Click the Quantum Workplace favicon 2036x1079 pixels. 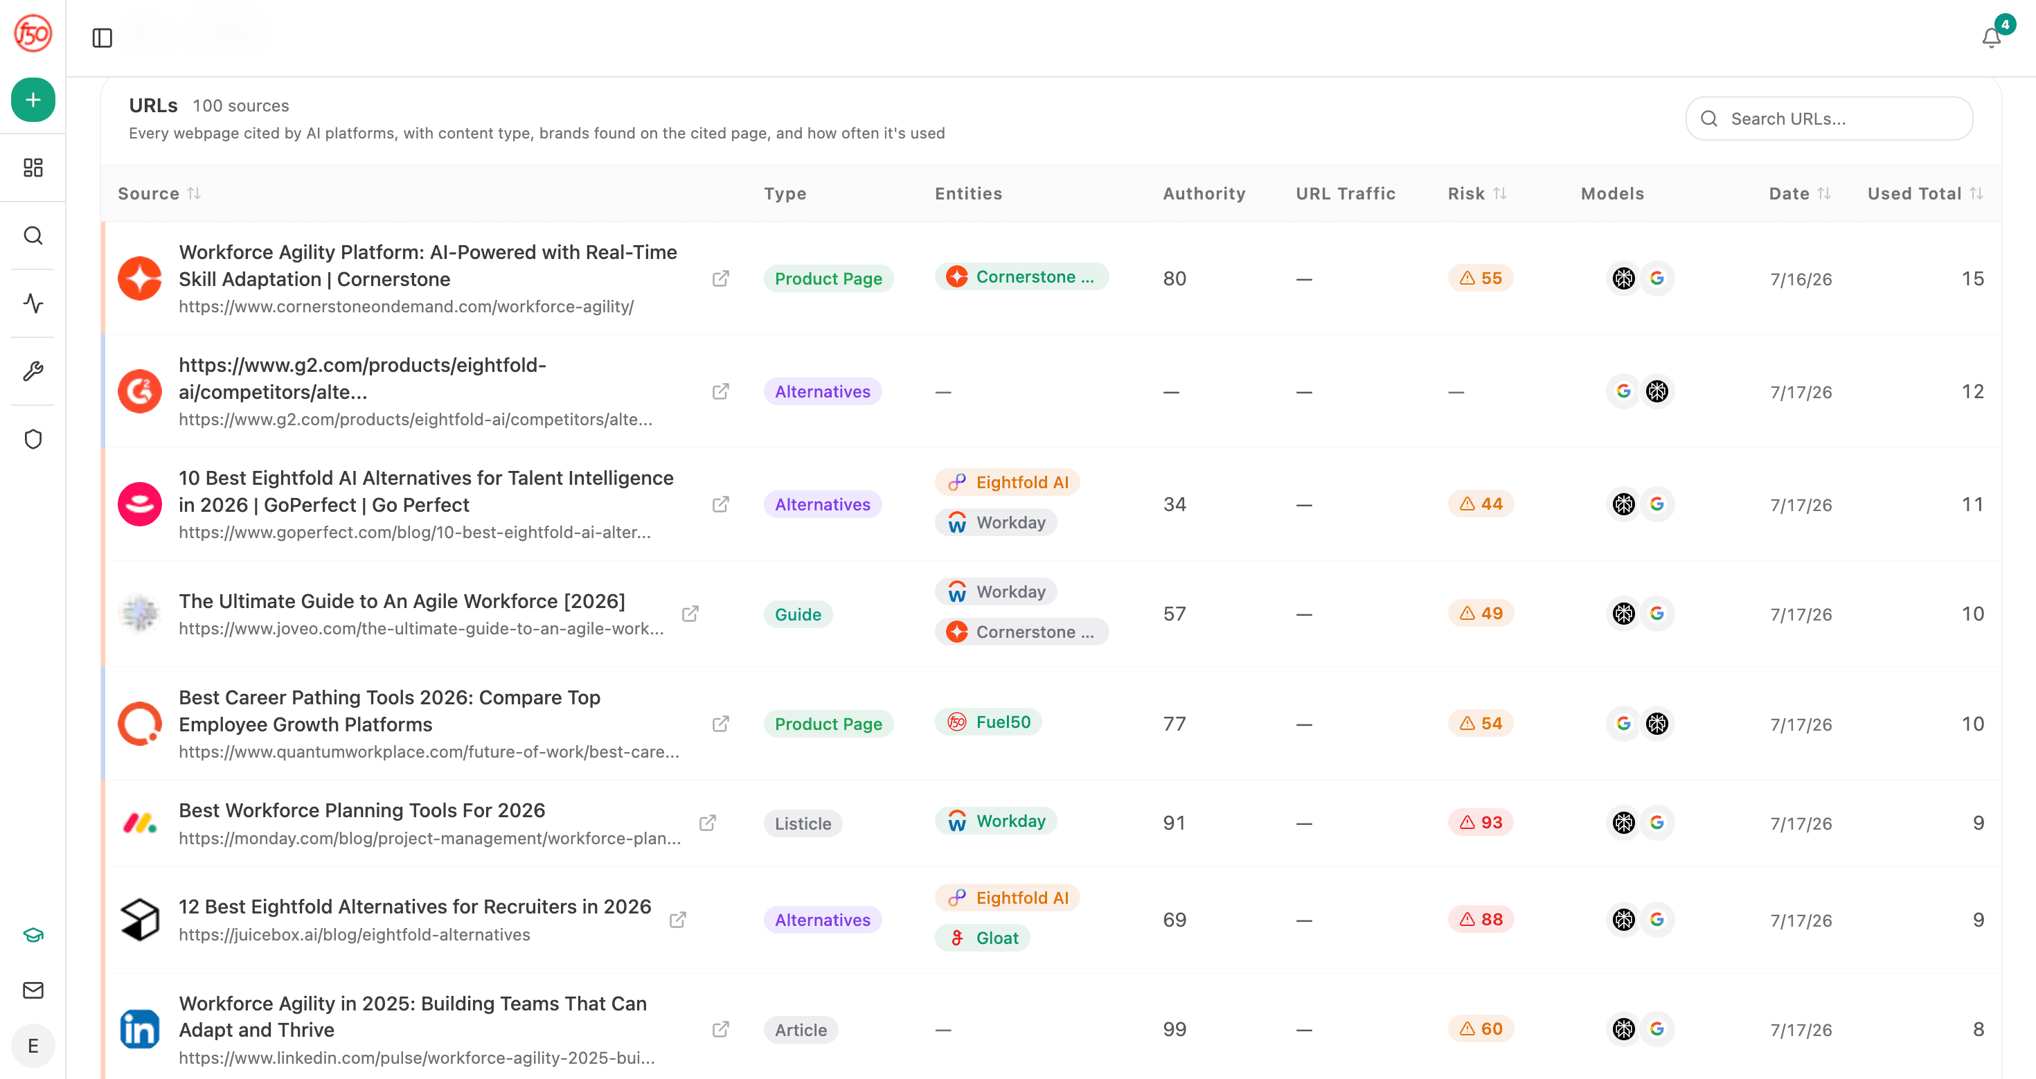point(140,724)
